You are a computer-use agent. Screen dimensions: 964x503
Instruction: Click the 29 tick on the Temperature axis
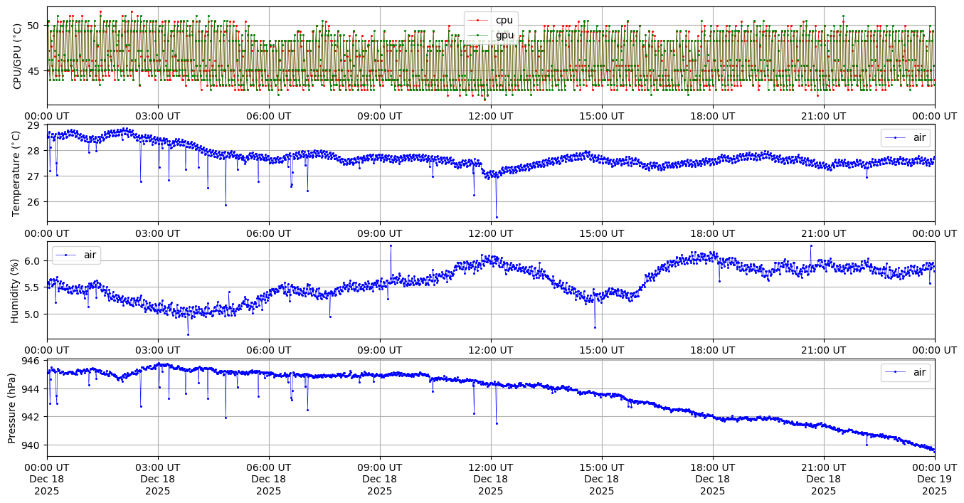click(x=33, y=125)
